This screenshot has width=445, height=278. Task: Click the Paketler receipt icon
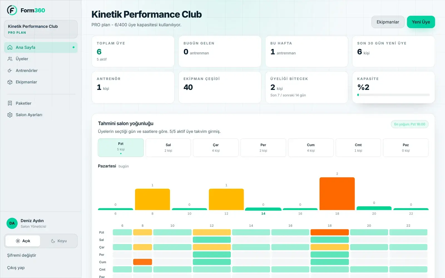pos(10,103)
